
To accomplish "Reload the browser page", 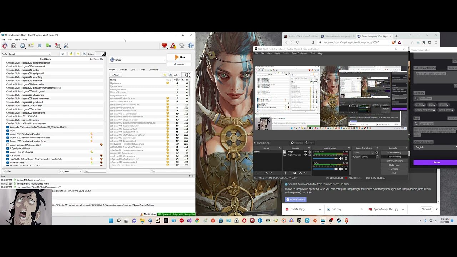I will (297, 42).
